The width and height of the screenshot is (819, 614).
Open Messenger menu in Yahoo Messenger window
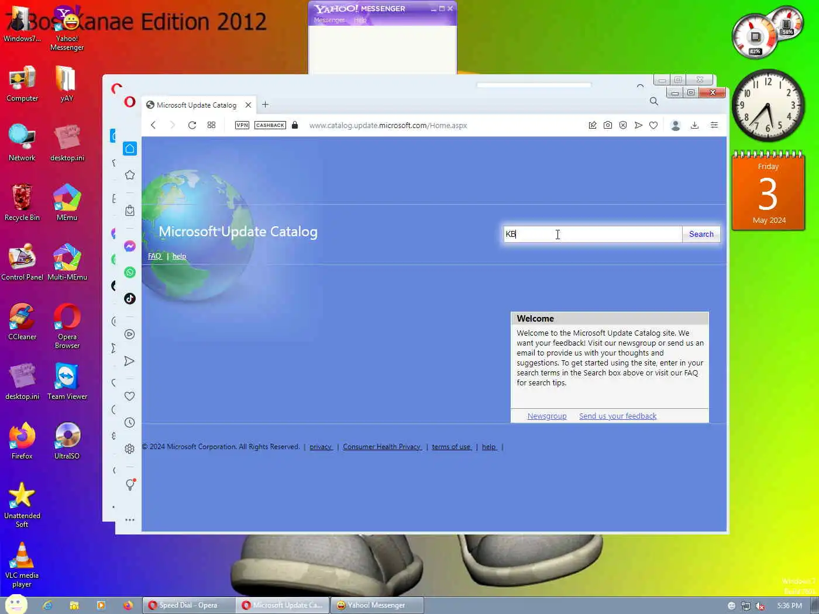coord(329,20)
